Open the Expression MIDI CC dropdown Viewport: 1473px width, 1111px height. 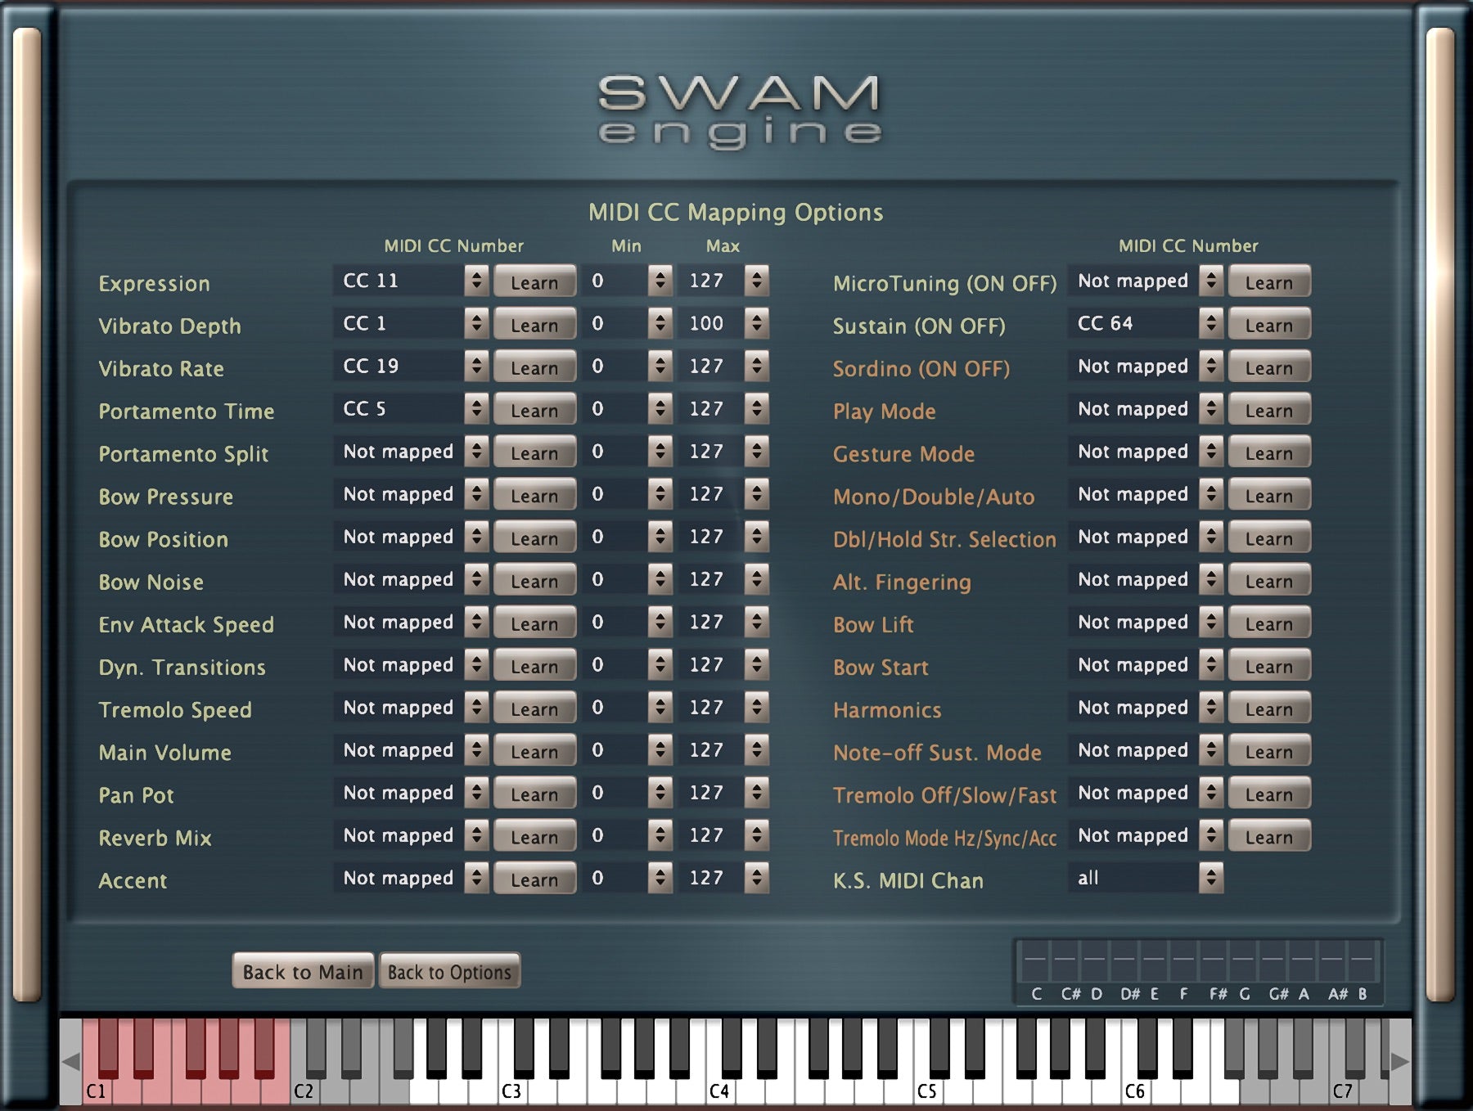click(x=409, y=281)
